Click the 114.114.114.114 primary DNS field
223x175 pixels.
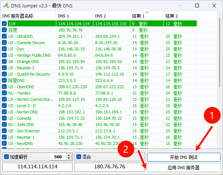(37, 167)
